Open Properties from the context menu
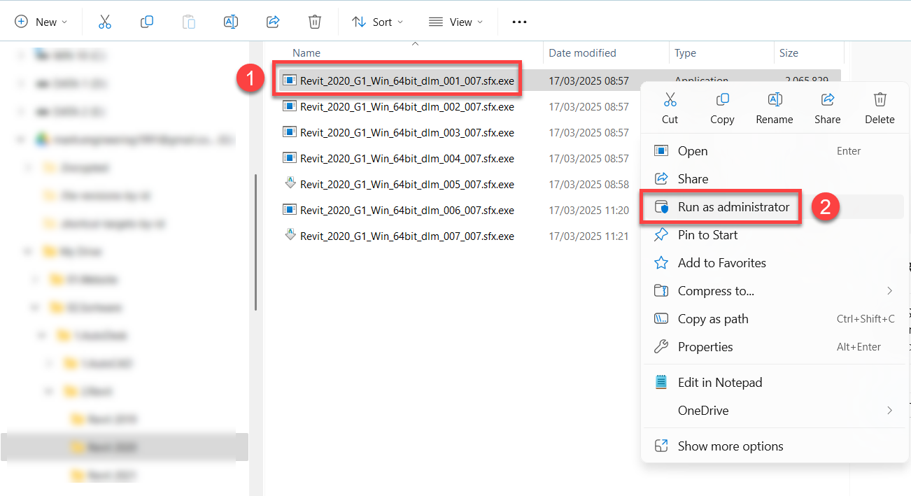The width and height of the screenshot is (911, 496). tap(773, 347)
